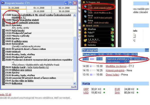Click J_E_N_N_Y_'s status icon
The width and height of the screenshot is (150, 105).
(x=85, y=40)
